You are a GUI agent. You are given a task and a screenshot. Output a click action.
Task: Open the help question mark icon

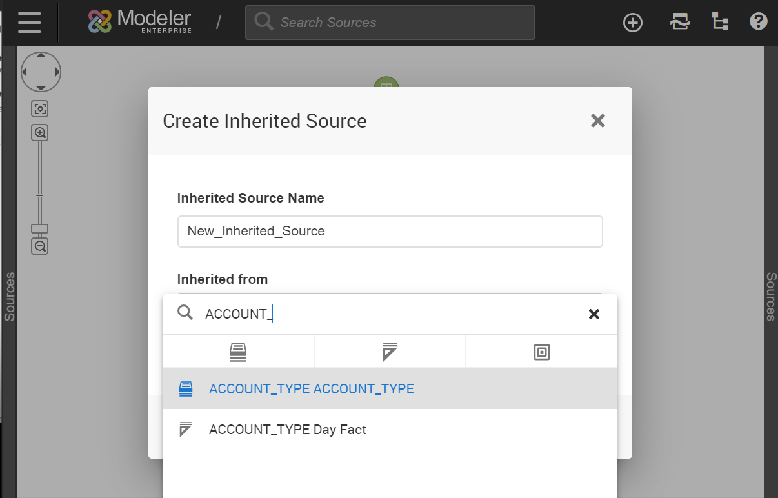click(x=758, y=22)
